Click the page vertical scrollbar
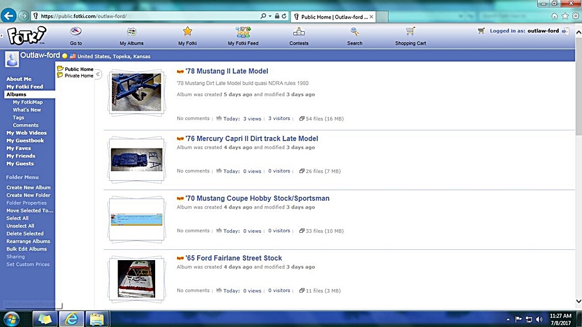Viewport: 582px width, 327px height. pos(578,170)
